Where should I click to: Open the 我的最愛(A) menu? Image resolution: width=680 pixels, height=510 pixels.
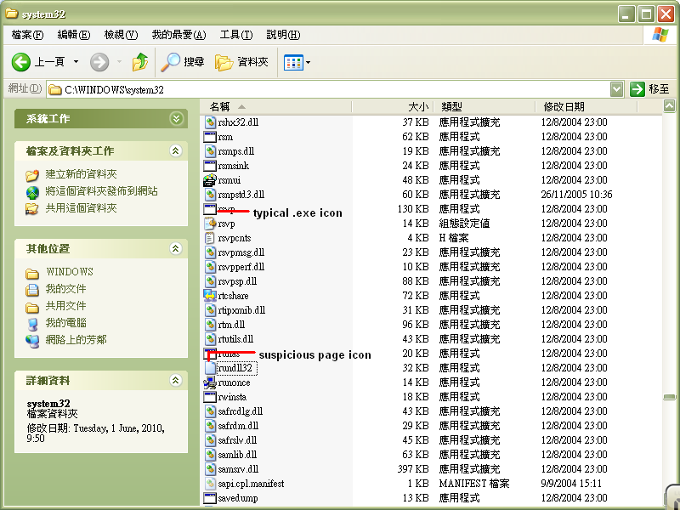pos(178,35)
